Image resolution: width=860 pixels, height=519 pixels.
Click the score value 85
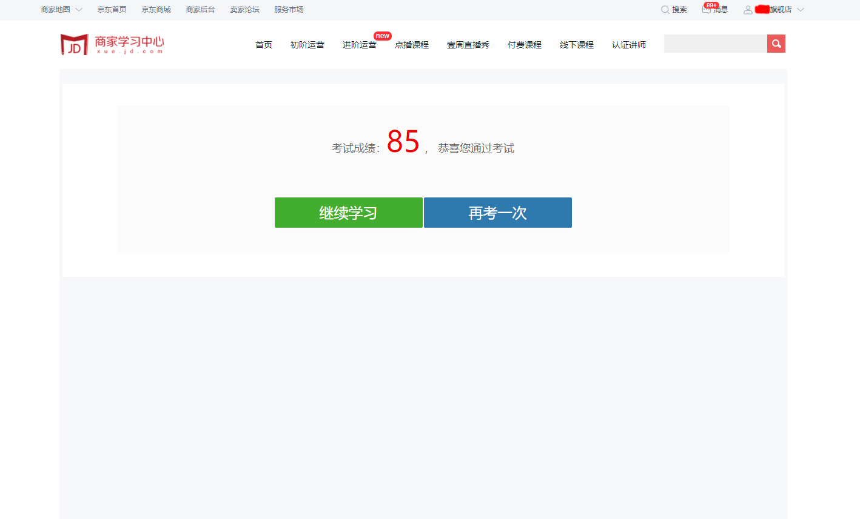click(x=403, y=142)
